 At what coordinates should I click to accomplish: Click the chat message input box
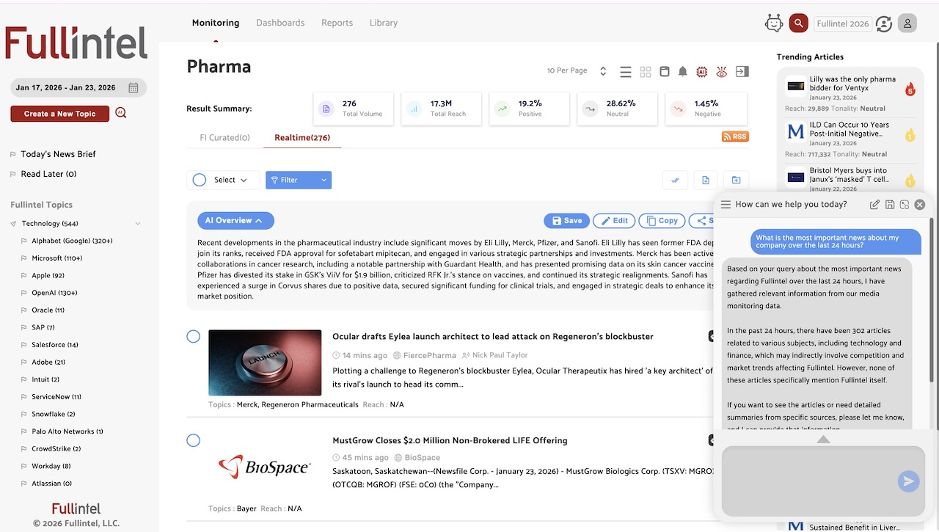click(x=807, y=481)
